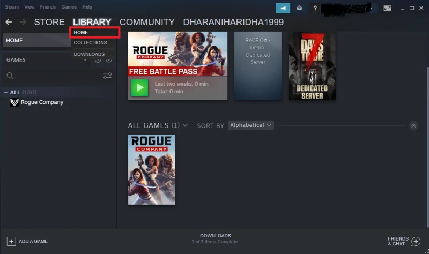Open the View menu
Screen dimensions: 429x254
click(29, 7)
